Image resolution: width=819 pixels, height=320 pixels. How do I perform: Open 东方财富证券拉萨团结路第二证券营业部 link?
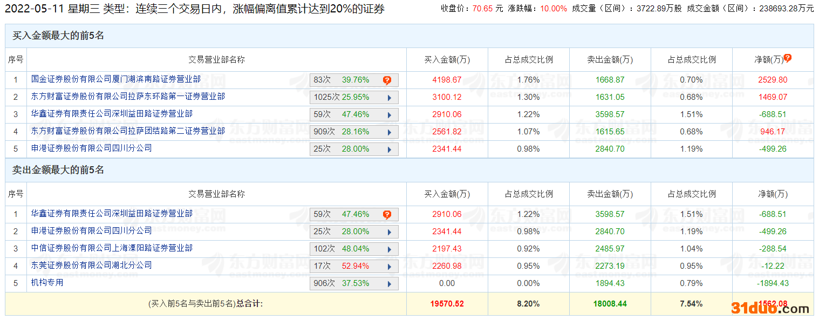pos(128,131)
